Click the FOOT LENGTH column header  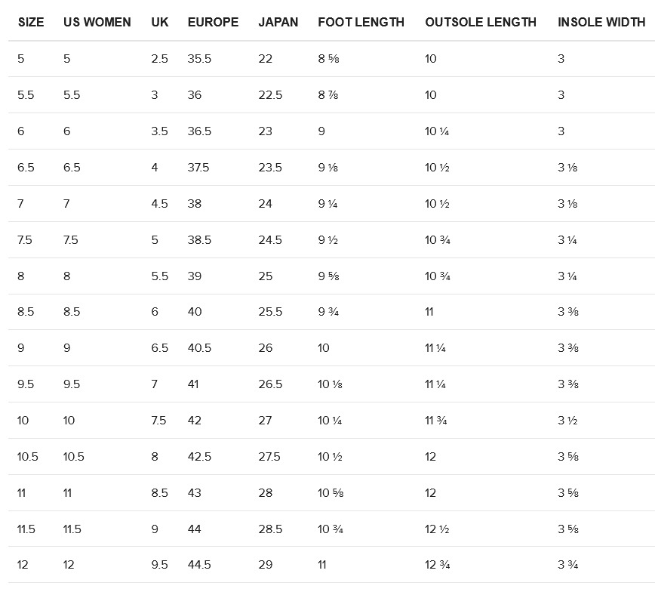pos(361,23)
